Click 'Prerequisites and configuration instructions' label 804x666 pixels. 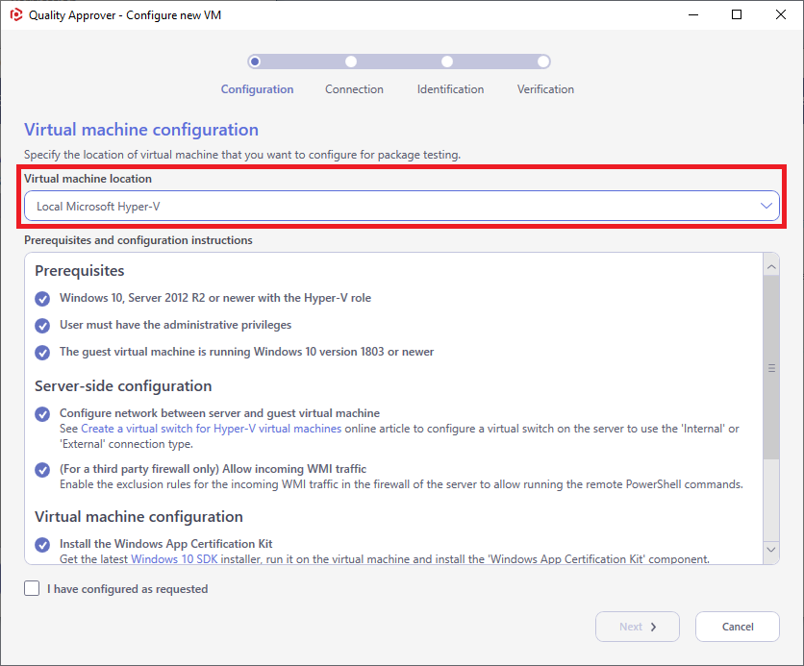tap(138, 239)
